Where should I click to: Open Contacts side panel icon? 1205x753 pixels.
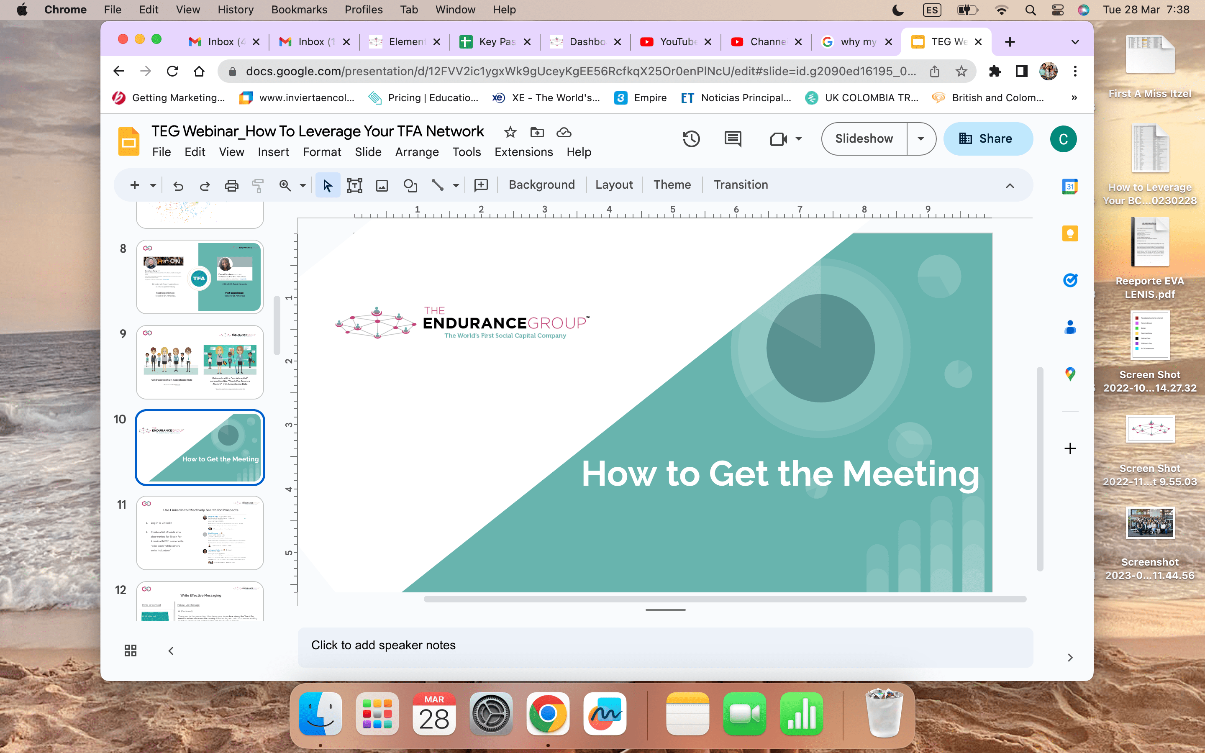[x=1069, y=327]
